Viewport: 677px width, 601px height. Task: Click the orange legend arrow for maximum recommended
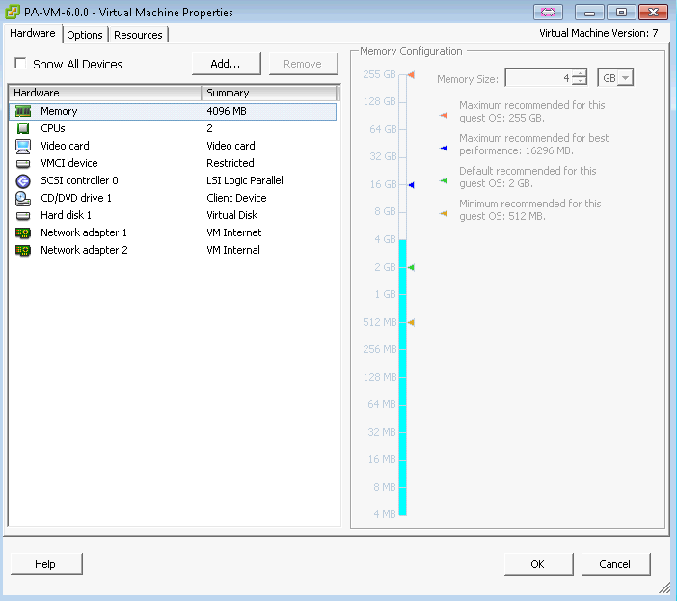point(444,115)
